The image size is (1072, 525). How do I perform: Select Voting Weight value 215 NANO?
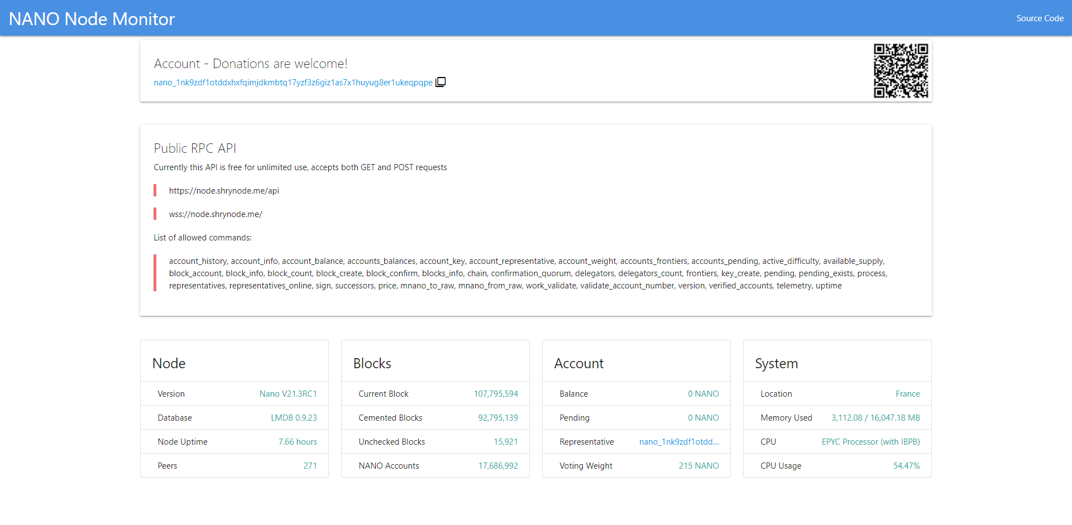(698, 466)
